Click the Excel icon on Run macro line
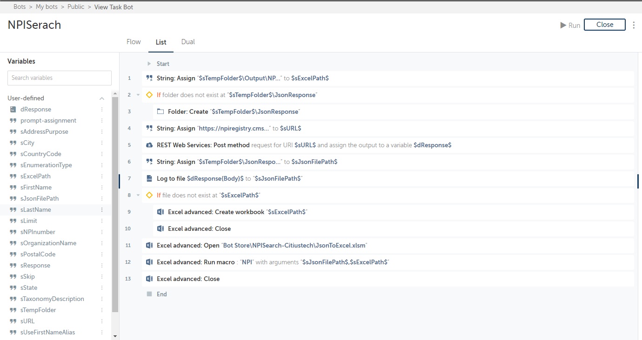The width and height of the screenshot is (642, 340). click(149, 262)
